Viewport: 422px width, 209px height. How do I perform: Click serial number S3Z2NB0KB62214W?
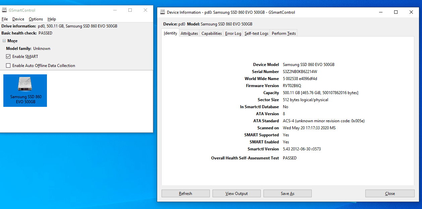click(300, 72)
